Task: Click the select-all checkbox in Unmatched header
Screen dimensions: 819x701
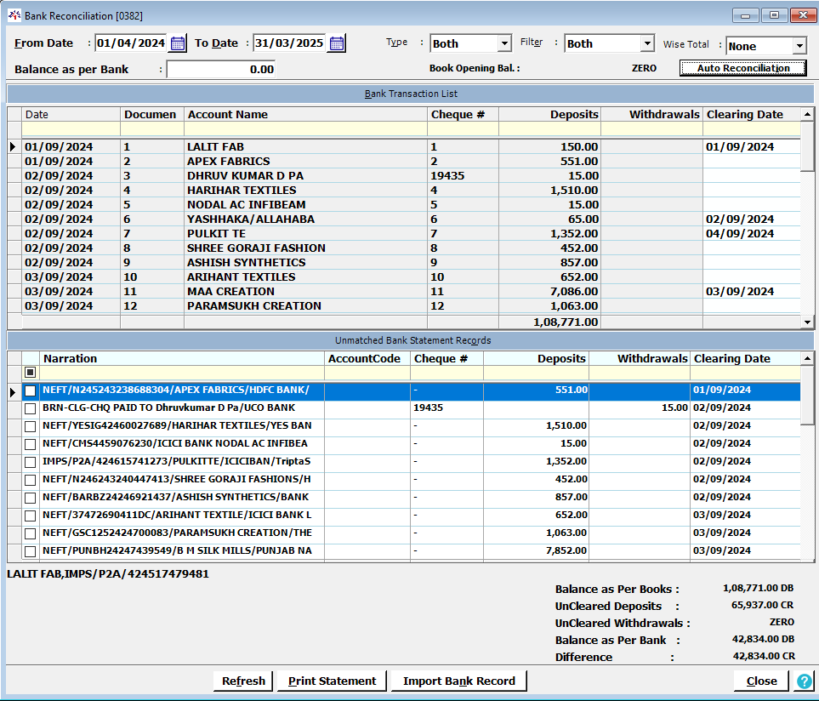Action: click(x=30, y=373)
